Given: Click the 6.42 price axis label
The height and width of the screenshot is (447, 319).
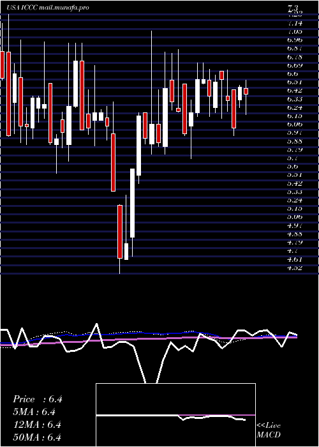Looking at the screenshot, I should point(295,91).
